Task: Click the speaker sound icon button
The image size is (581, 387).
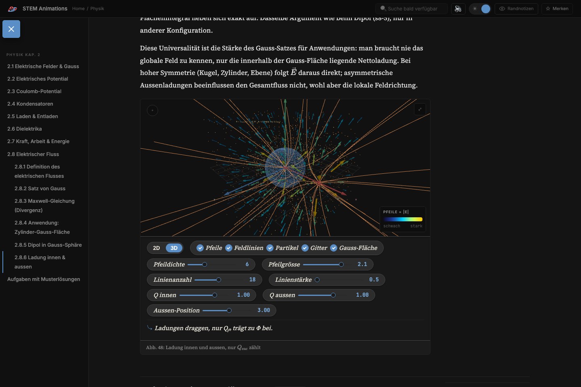Action: coord(458,8)
